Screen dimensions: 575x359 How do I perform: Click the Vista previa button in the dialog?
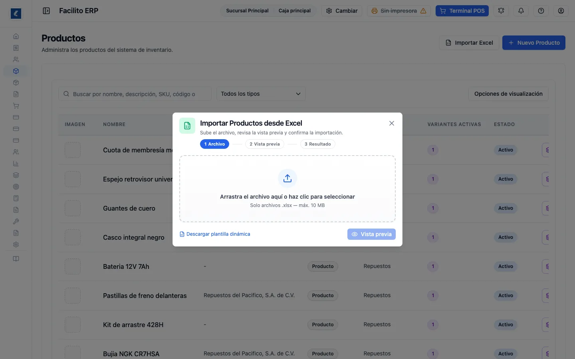(371, 234)
